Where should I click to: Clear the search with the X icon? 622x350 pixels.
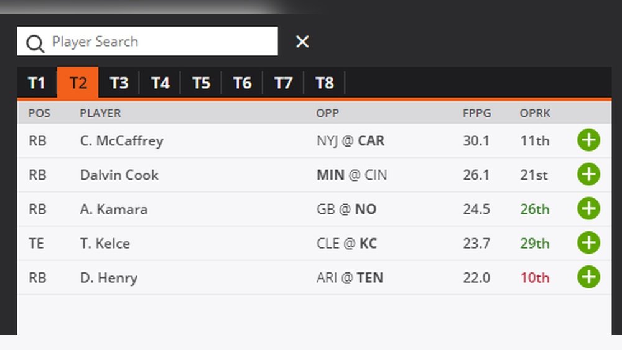pos(302,42)
